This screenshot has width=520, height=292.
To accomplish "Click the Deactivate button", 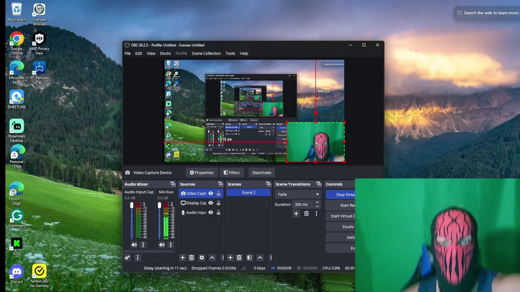I will (x=262, y=172).
